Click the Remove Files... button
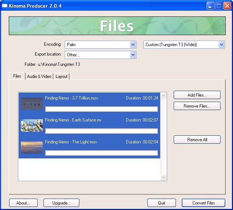This screenshot has height=210, width=233. [197, 106]
